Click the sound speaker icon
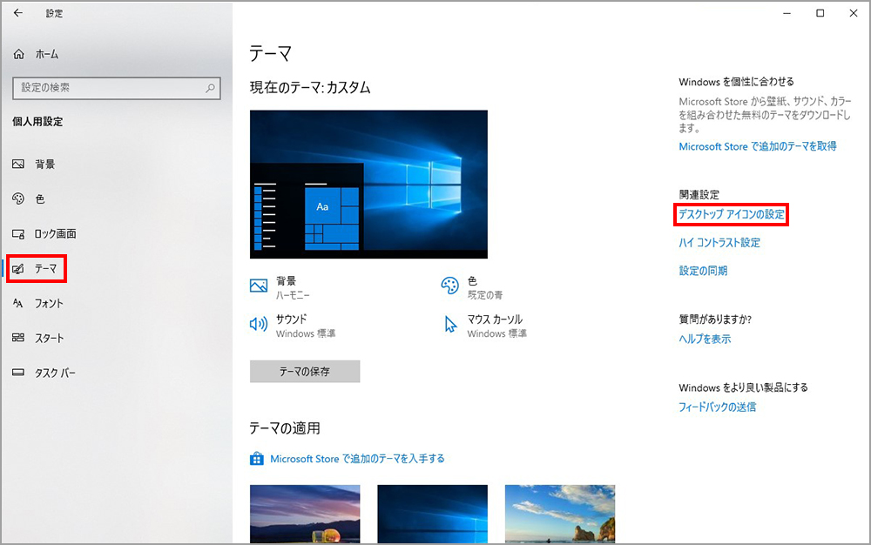Viewport: 871px width, 545px height. (259, 324)
